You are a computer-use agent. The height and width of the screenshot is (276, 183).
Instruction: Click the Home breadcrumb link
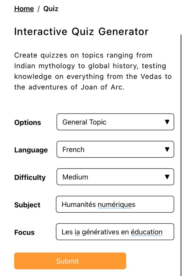coord(24,9)
